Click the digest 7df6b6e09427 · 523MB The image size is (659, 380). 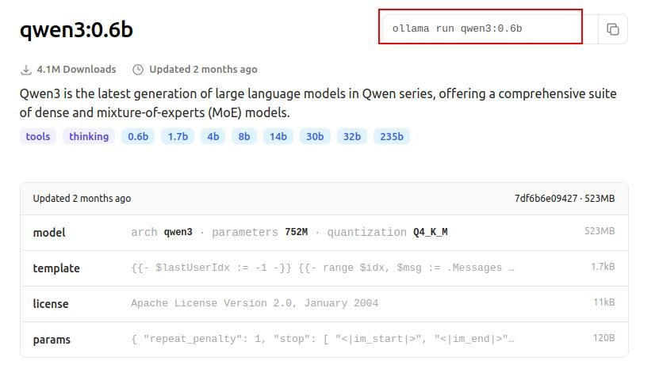click(x=565, y=199)
